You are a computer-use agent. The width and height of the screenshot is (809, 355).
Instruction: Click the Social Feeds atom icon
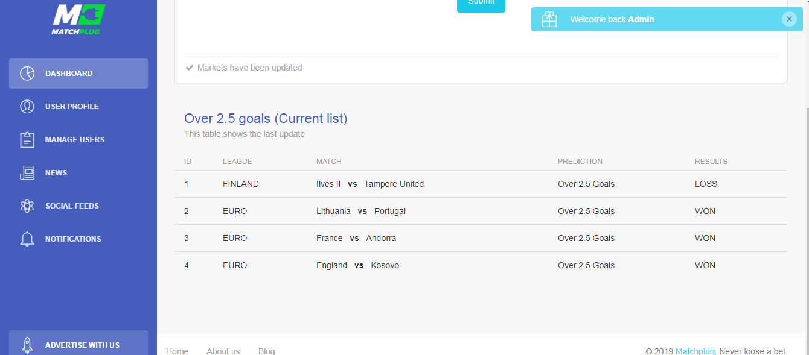[x=27, y=206]
